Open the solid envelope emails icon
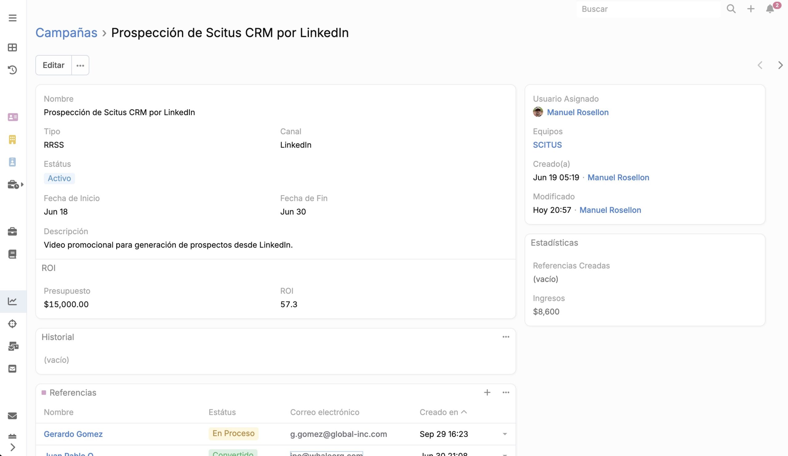The image size is (788, 456). (x=13, y=416)
